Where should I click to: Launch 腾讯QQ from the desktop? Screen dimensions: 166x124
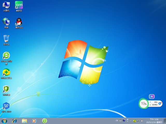[x=19, y=22]
